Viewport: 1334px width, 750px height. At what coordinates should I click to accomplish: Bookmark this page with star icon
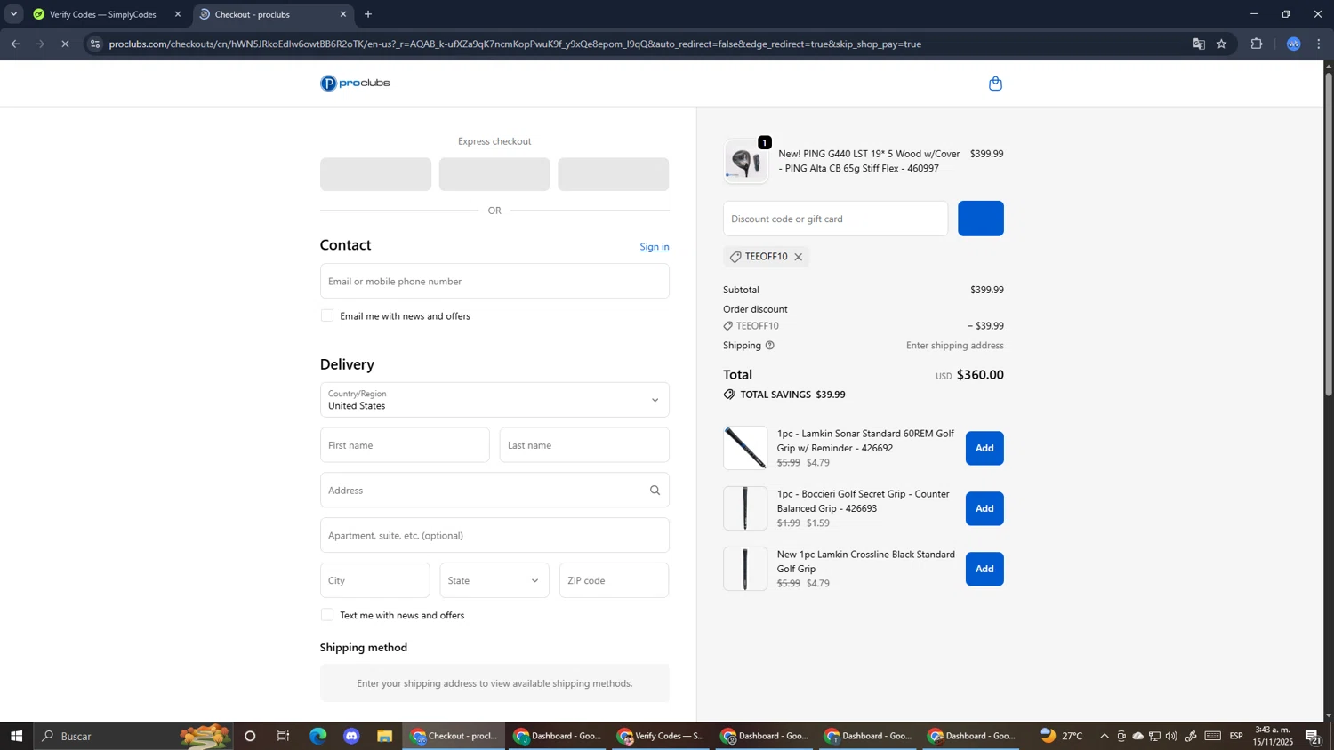click(1222, 44)
